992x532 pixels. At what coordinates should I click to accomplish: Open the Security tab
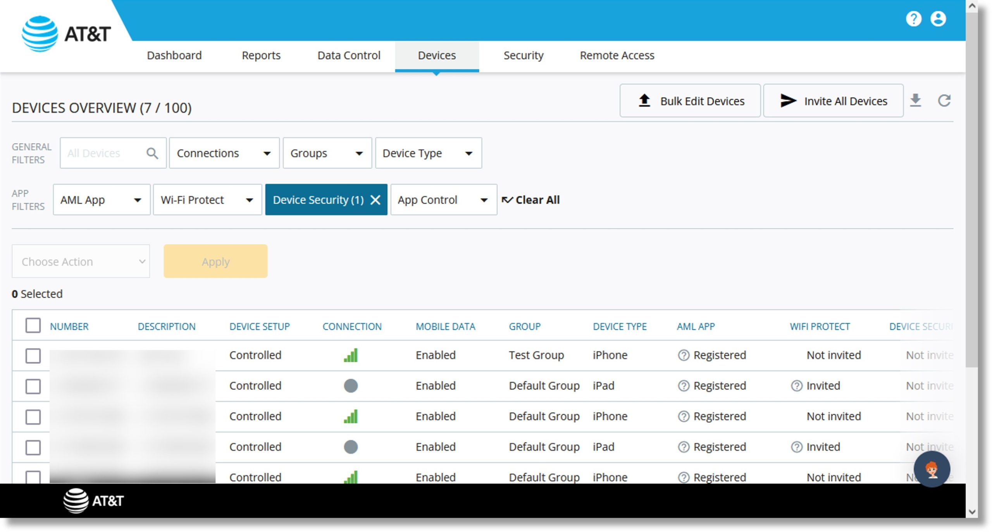click(524, 55)
